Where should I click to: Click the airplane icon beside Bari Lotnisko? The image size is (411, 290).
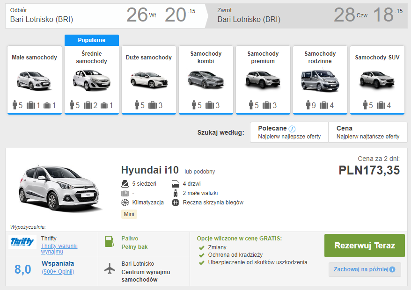point(109,269)
